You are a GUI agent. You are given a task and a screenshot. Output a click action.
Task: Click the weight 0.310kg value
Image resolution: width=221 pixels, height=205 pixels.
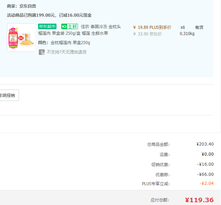click(187, 34)
